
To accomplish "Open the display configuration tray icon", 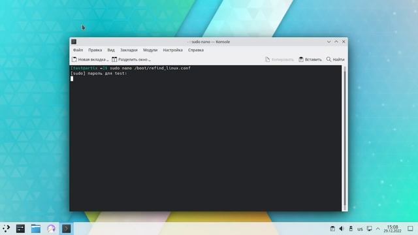I will tap(369, 228).
